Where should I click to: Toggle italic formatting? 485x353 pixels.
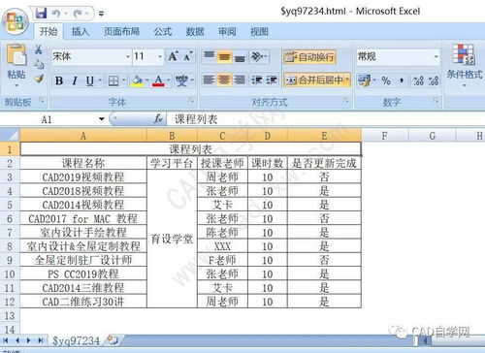point(75,80)
